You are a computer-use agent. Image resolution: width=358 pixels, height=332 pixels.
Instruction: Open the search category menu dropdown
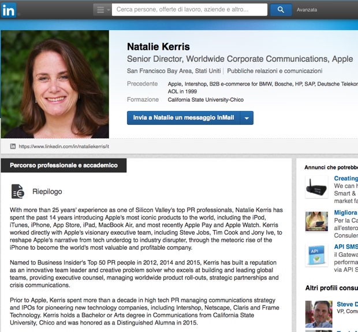[102, 10]
